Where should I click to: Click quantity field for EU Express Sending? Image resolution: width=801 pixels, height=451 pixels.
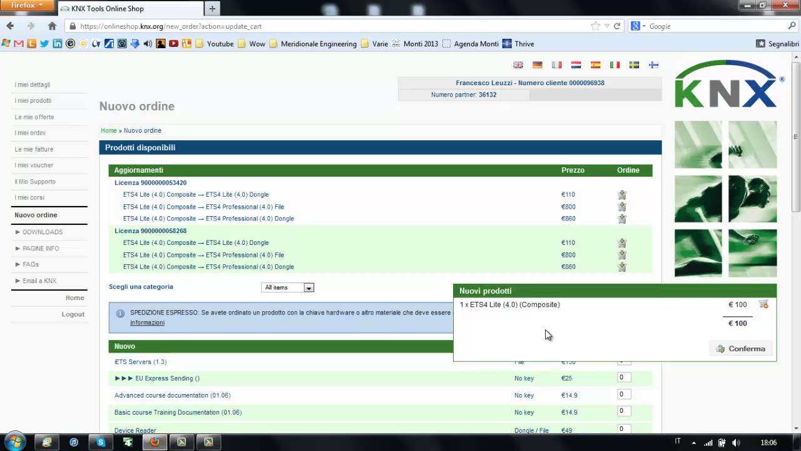624,378
